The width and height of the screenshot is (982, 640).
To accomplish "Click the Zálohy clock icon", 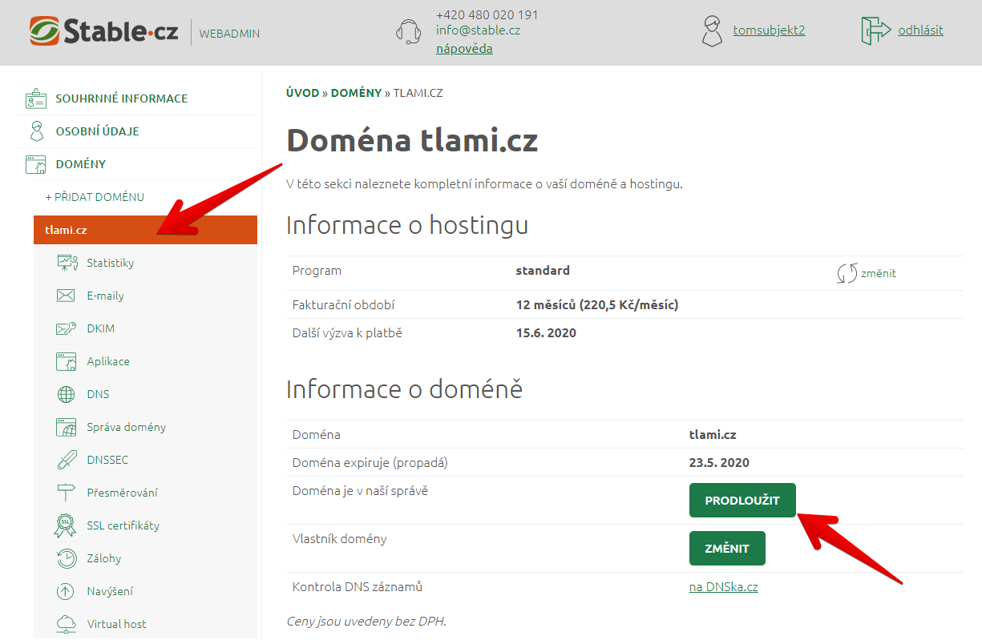I will pos(66,558).
